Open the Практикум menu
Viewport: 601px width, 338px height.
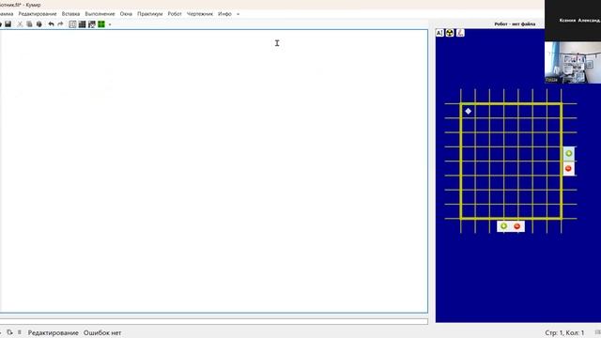tap(150, 14)
